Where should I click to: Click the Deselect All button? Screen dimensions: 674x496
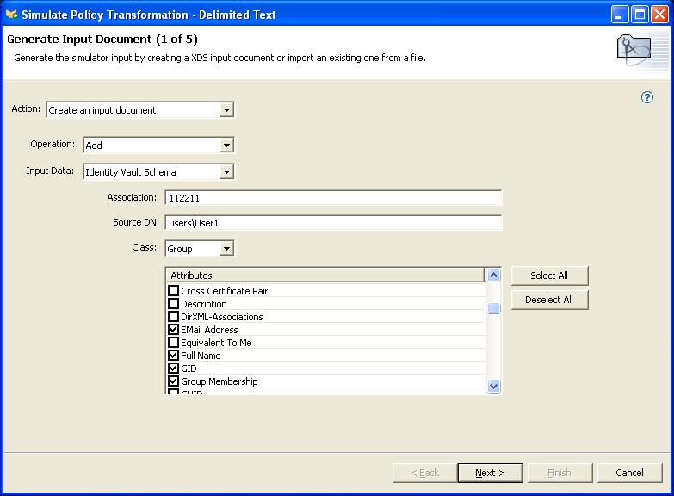point(549,300)
